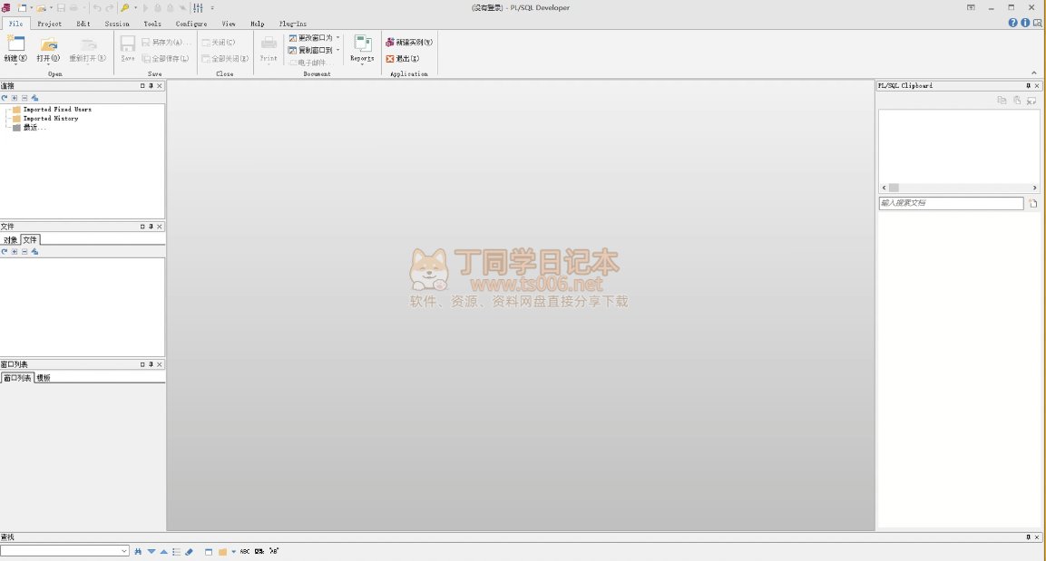Viewport: 1046px width, 561px height.
Task: Toggle the pin on the 文件 panel
Action: (151, 227)
